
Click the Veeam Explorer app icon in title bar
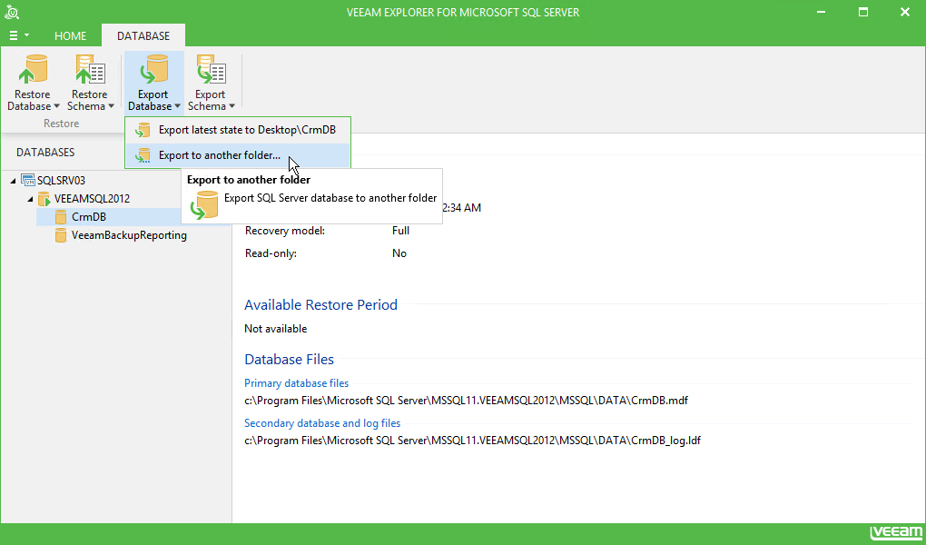12,12
